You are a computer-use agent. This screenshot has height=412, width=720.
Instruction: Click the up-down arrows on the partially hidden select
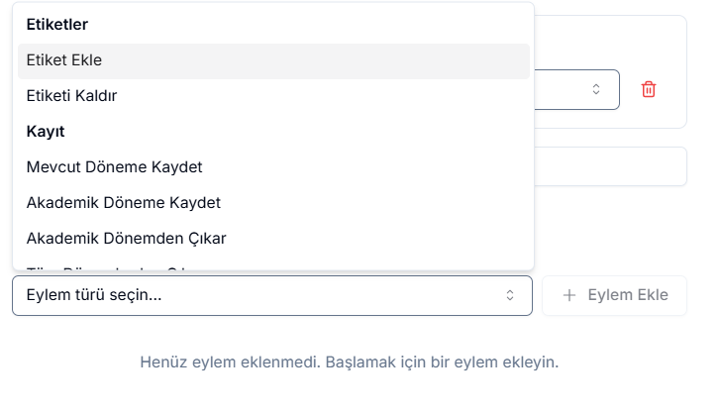596,89
